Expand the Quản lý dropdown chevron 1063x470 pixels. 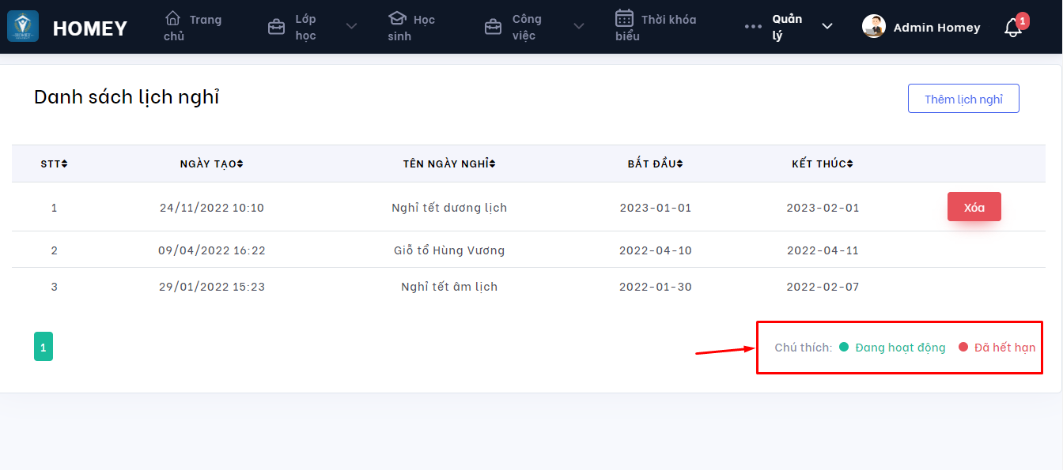[827, 27]
